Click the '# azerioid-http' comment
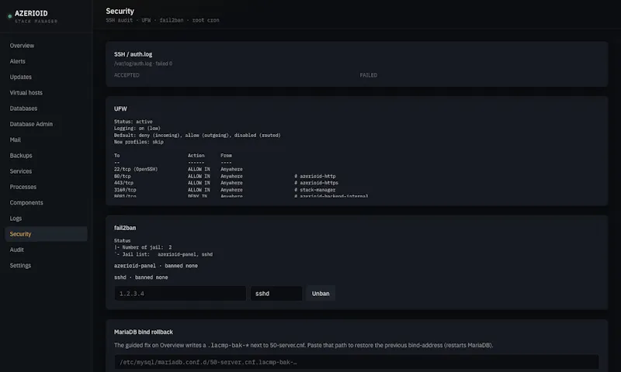Viewport: 621px width, 372px height. 315,177
